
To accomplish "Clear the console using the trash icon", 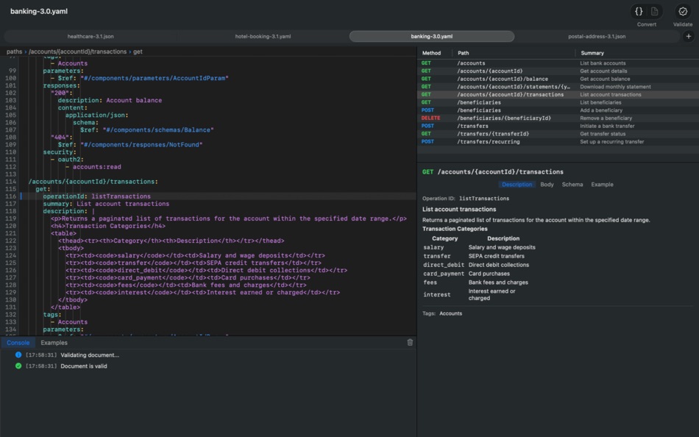I will [410, 342].
